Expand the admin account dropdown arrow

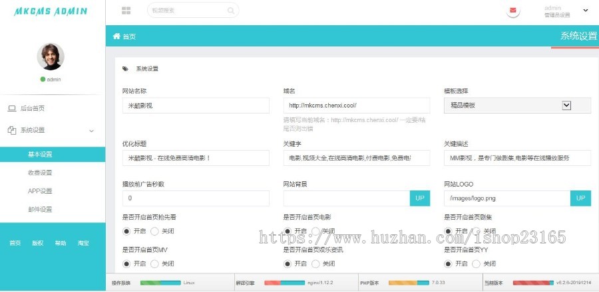point(586,11)
